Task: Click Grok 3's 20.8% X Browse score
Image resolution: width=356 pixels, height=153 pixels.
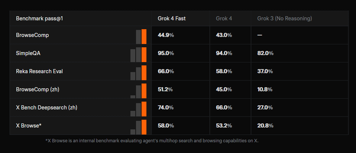Action: click(265, 126)
